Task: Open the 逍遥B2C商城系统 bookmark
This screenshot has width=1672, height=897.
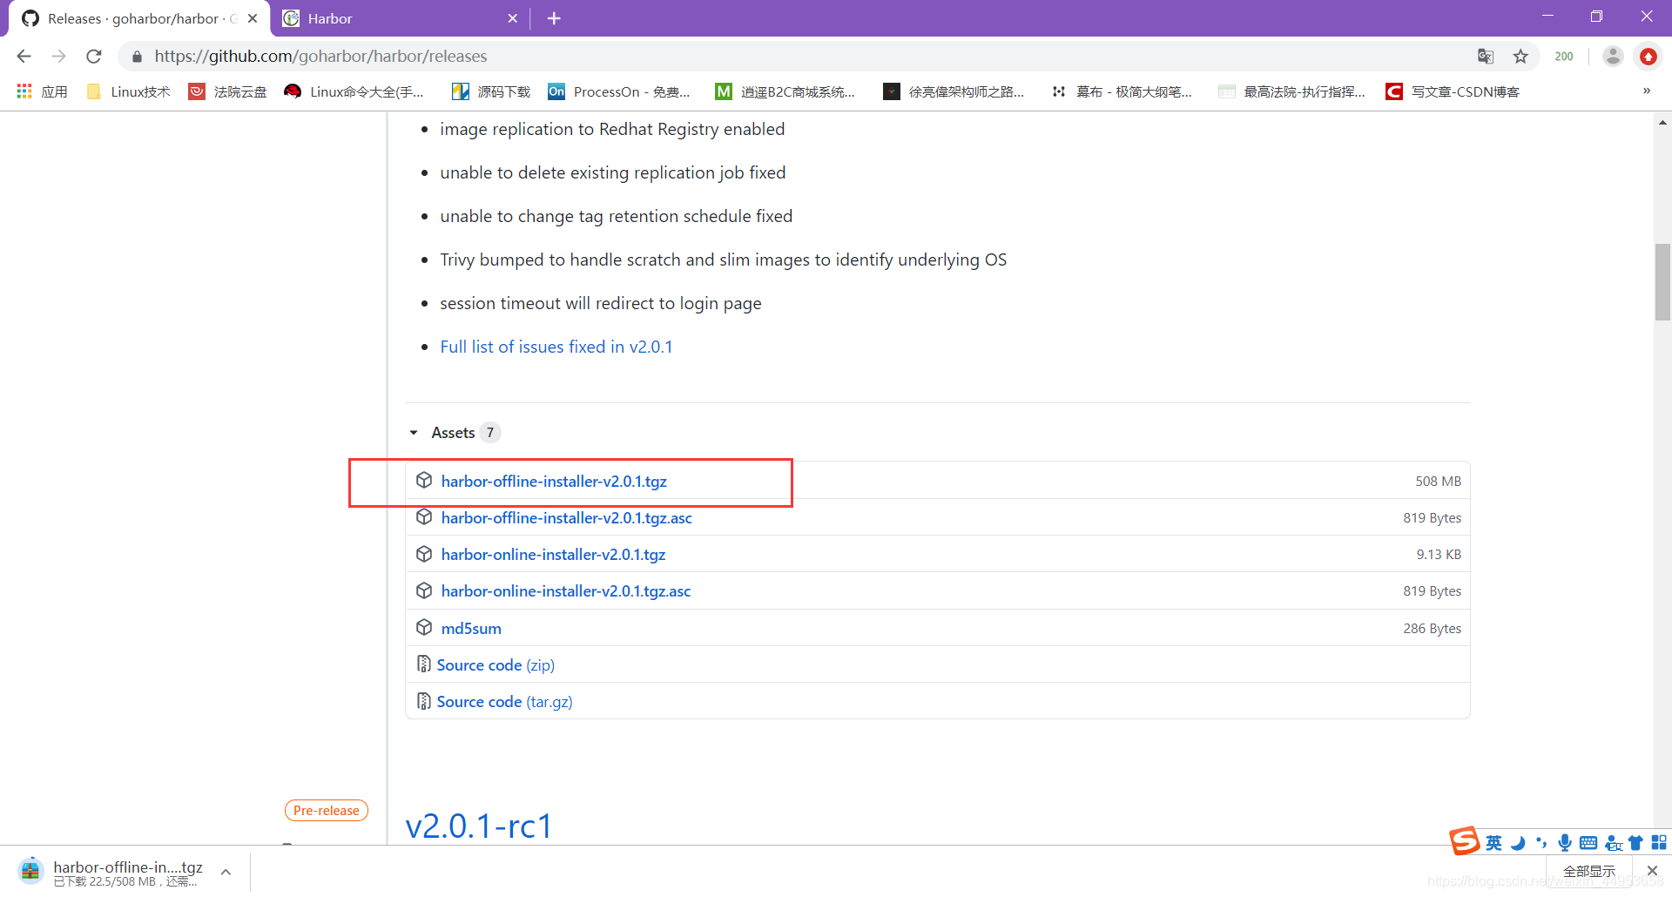Action: click(785, 91)
